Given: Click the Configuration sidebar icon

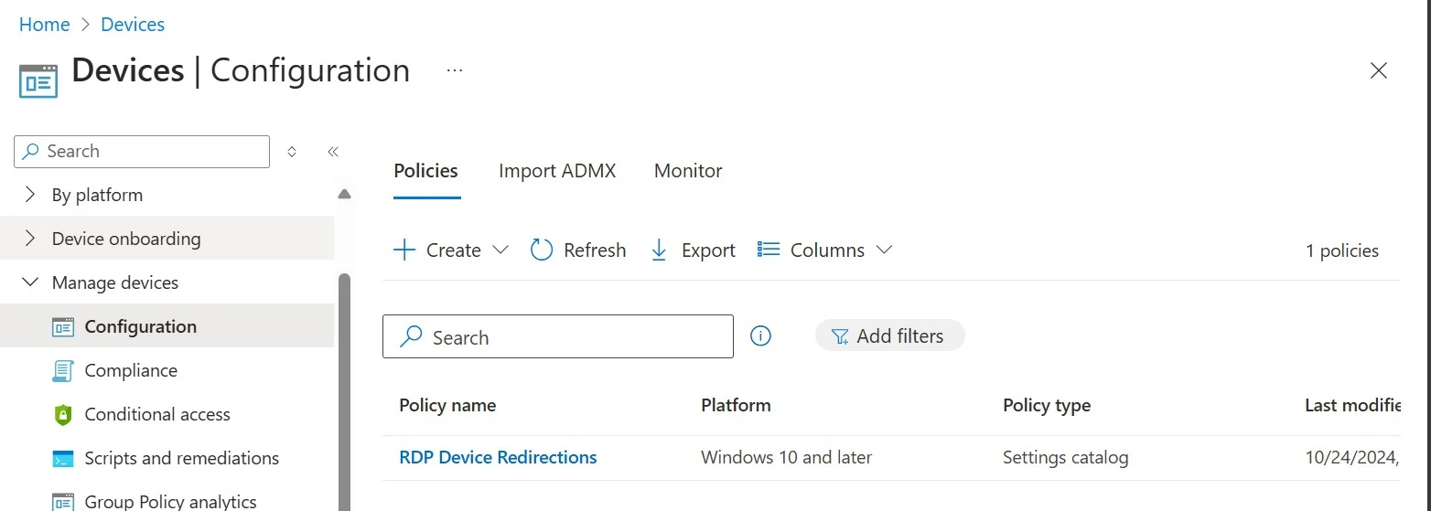Looking at the screenshot, I should [x=63, y=327].
